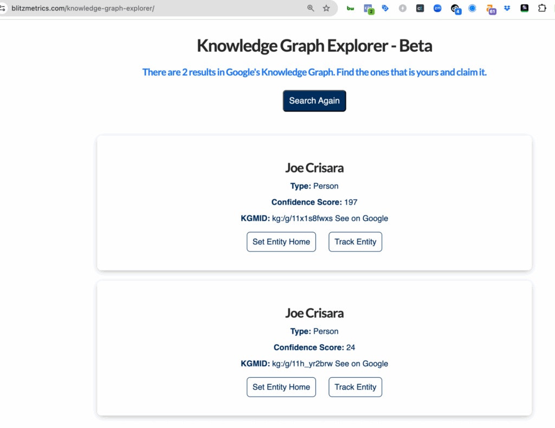This screenshot has height=428, width=555.
Task: Click the extension icon with badge 4
Action: coord(455,8)
